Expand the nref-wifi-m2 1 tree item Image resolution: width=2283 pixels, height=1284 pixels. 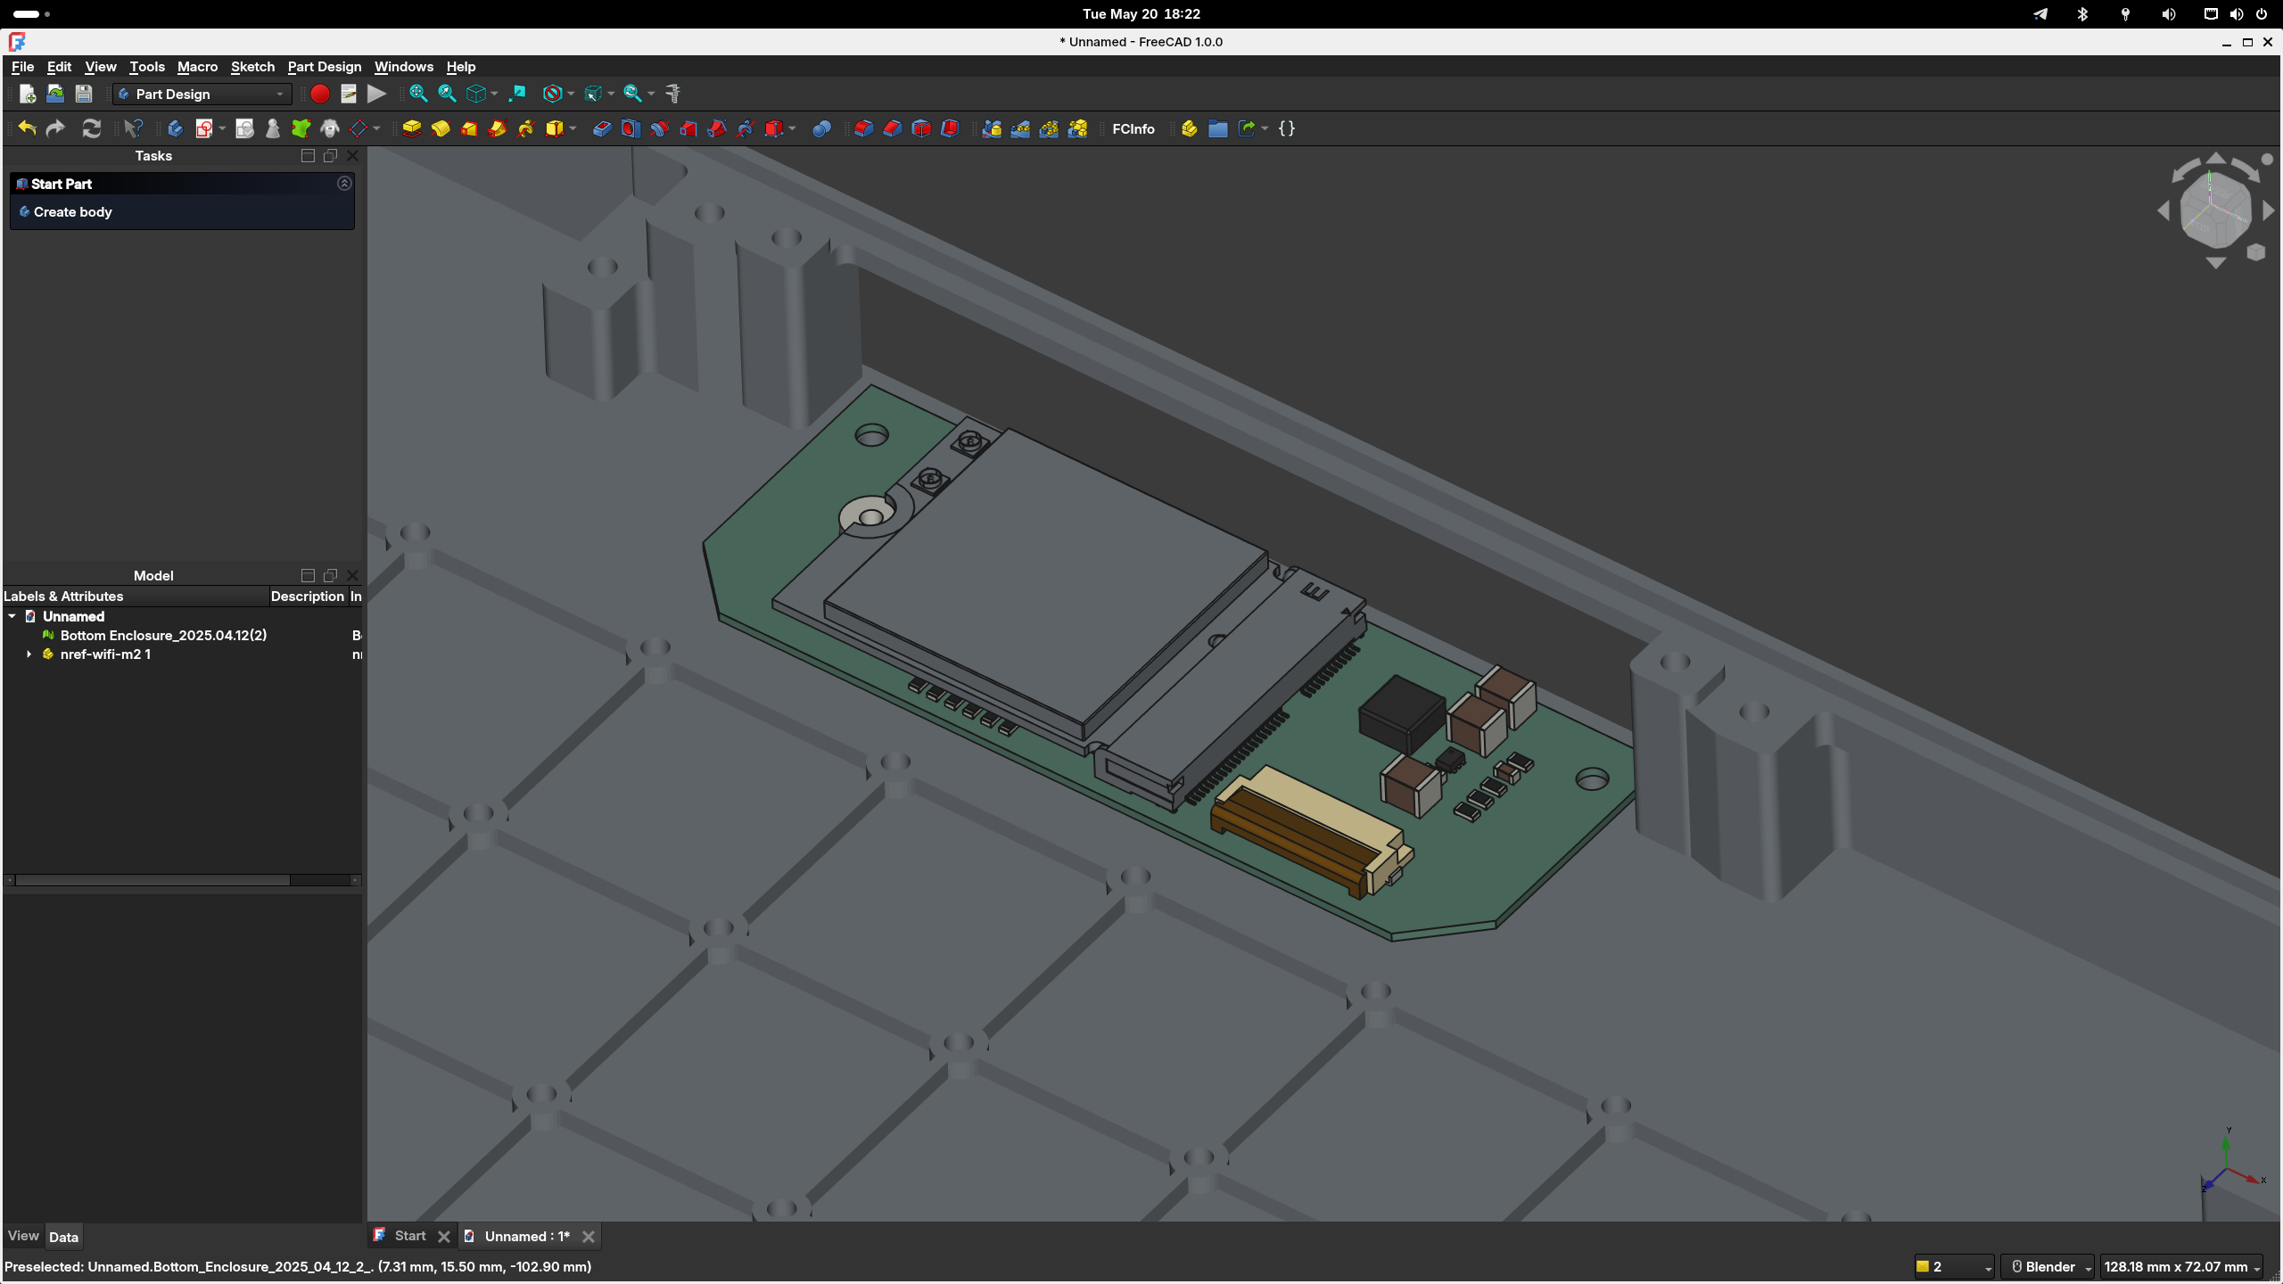(29, 654)
